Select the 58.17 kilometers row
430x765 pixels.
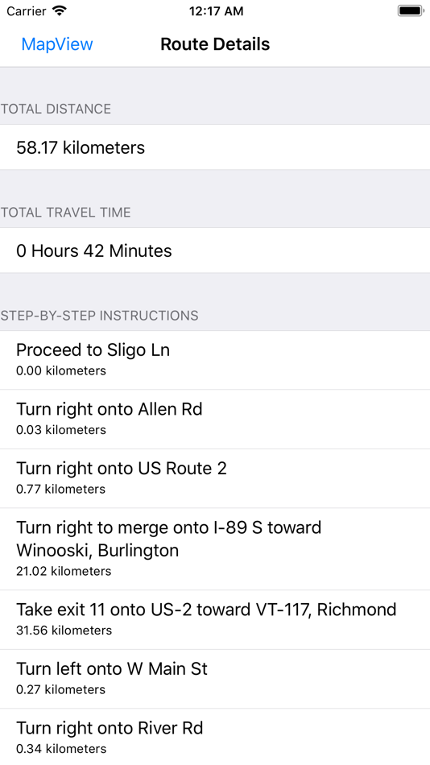[x=215, y=147]
